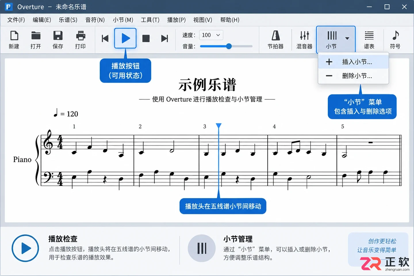This screenshot has height=276, width=414.
Task: Open the 小节(M) menu
Action: (x=123, y=20)
